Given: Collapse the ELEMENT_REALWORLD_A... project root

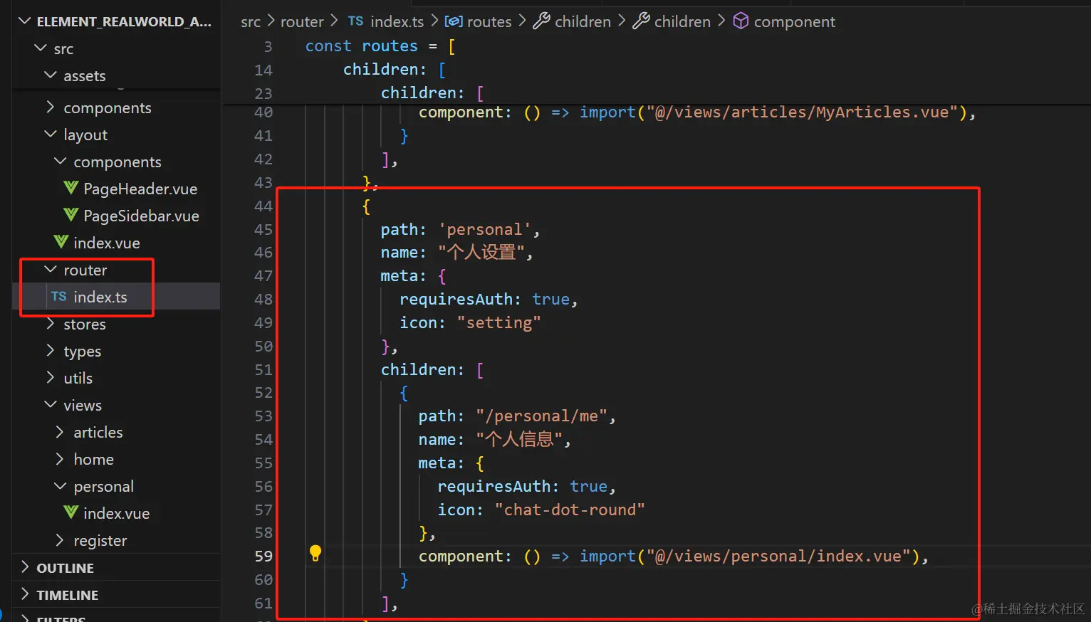Looking at the screenshot, I should (x=25, y=21).
